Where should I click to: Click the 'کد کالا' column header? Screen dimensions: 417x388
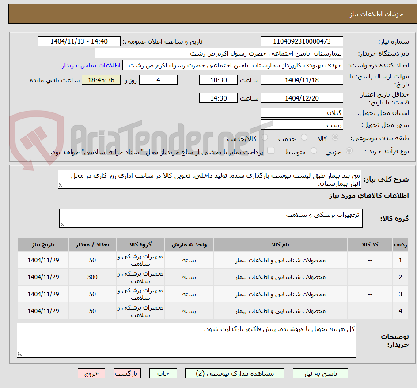click(370, 244)
